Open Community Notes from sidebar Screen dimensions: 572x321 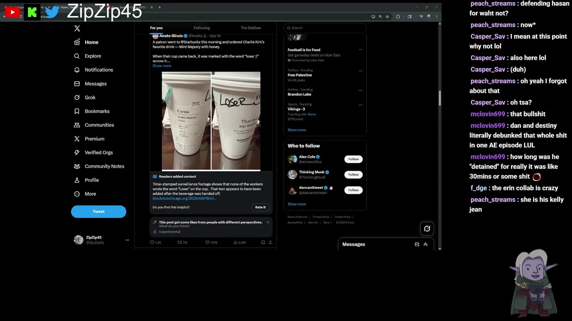point(99,166)
